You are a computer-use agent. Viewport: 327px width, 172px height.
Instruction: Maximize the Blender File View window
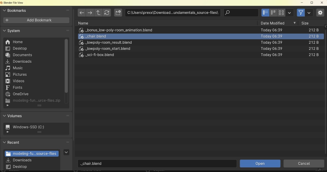tap(312, 3)
